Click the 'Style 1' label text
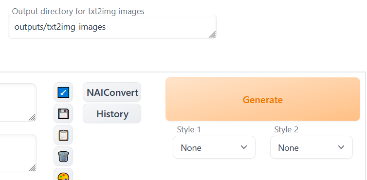The width and height of the screenshot is (367, 180). coord(189,129)
